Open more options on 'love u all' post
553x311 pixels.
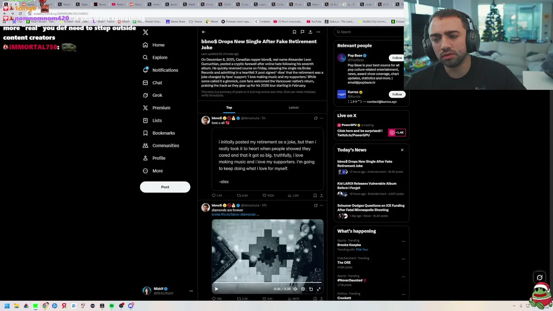pyautogui.click(x=321, y=118)
